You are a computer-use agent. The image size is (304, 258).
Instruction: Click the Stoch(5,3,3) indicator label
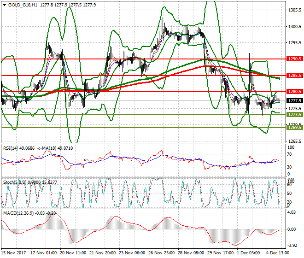pyautogui.click(x=15, y=182)
